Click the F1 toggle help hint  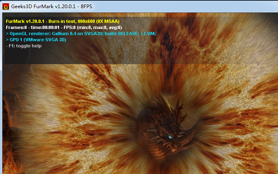tap(24, 46)
